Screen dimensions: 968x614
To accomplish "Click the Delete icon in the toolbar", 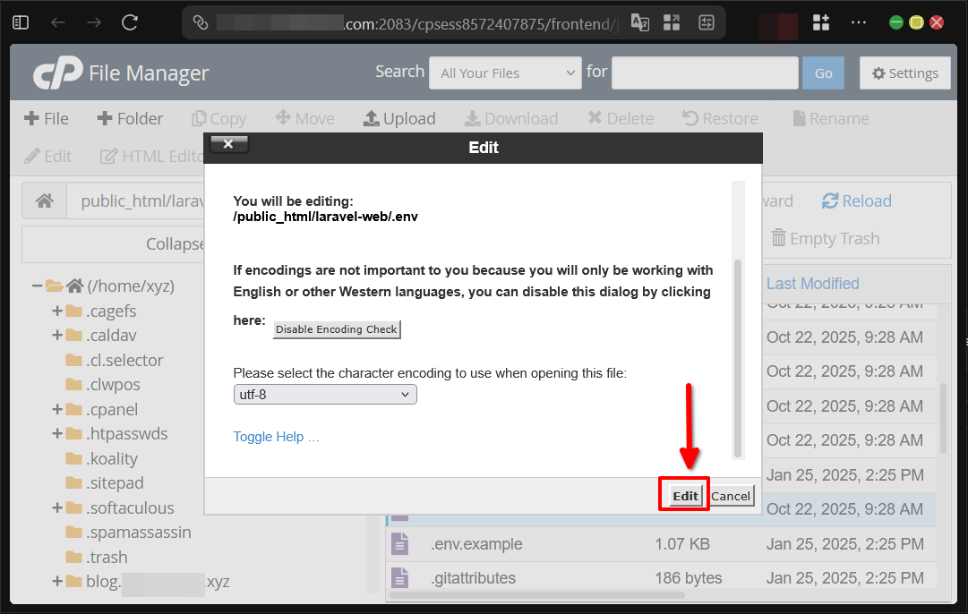I will [620, 117].
